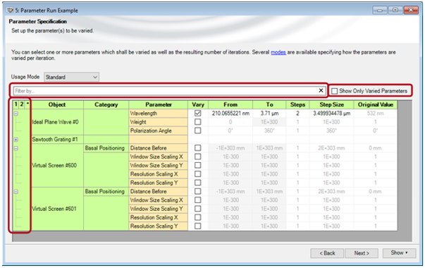425x268 pixels.
Task: Click the Next button
Action: (x=362, y=253)
